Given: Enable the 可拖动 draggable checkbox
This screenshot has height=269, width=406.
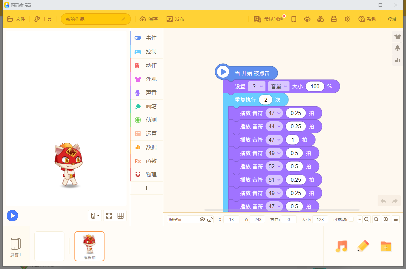Looking at the screenshot, I should click(351, 219).
